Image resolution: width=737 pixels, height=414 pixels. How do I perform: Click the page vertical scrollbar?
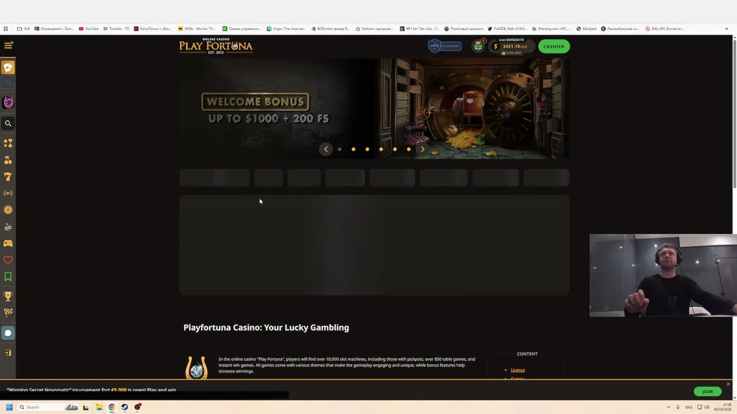click(x=734, y=112)
